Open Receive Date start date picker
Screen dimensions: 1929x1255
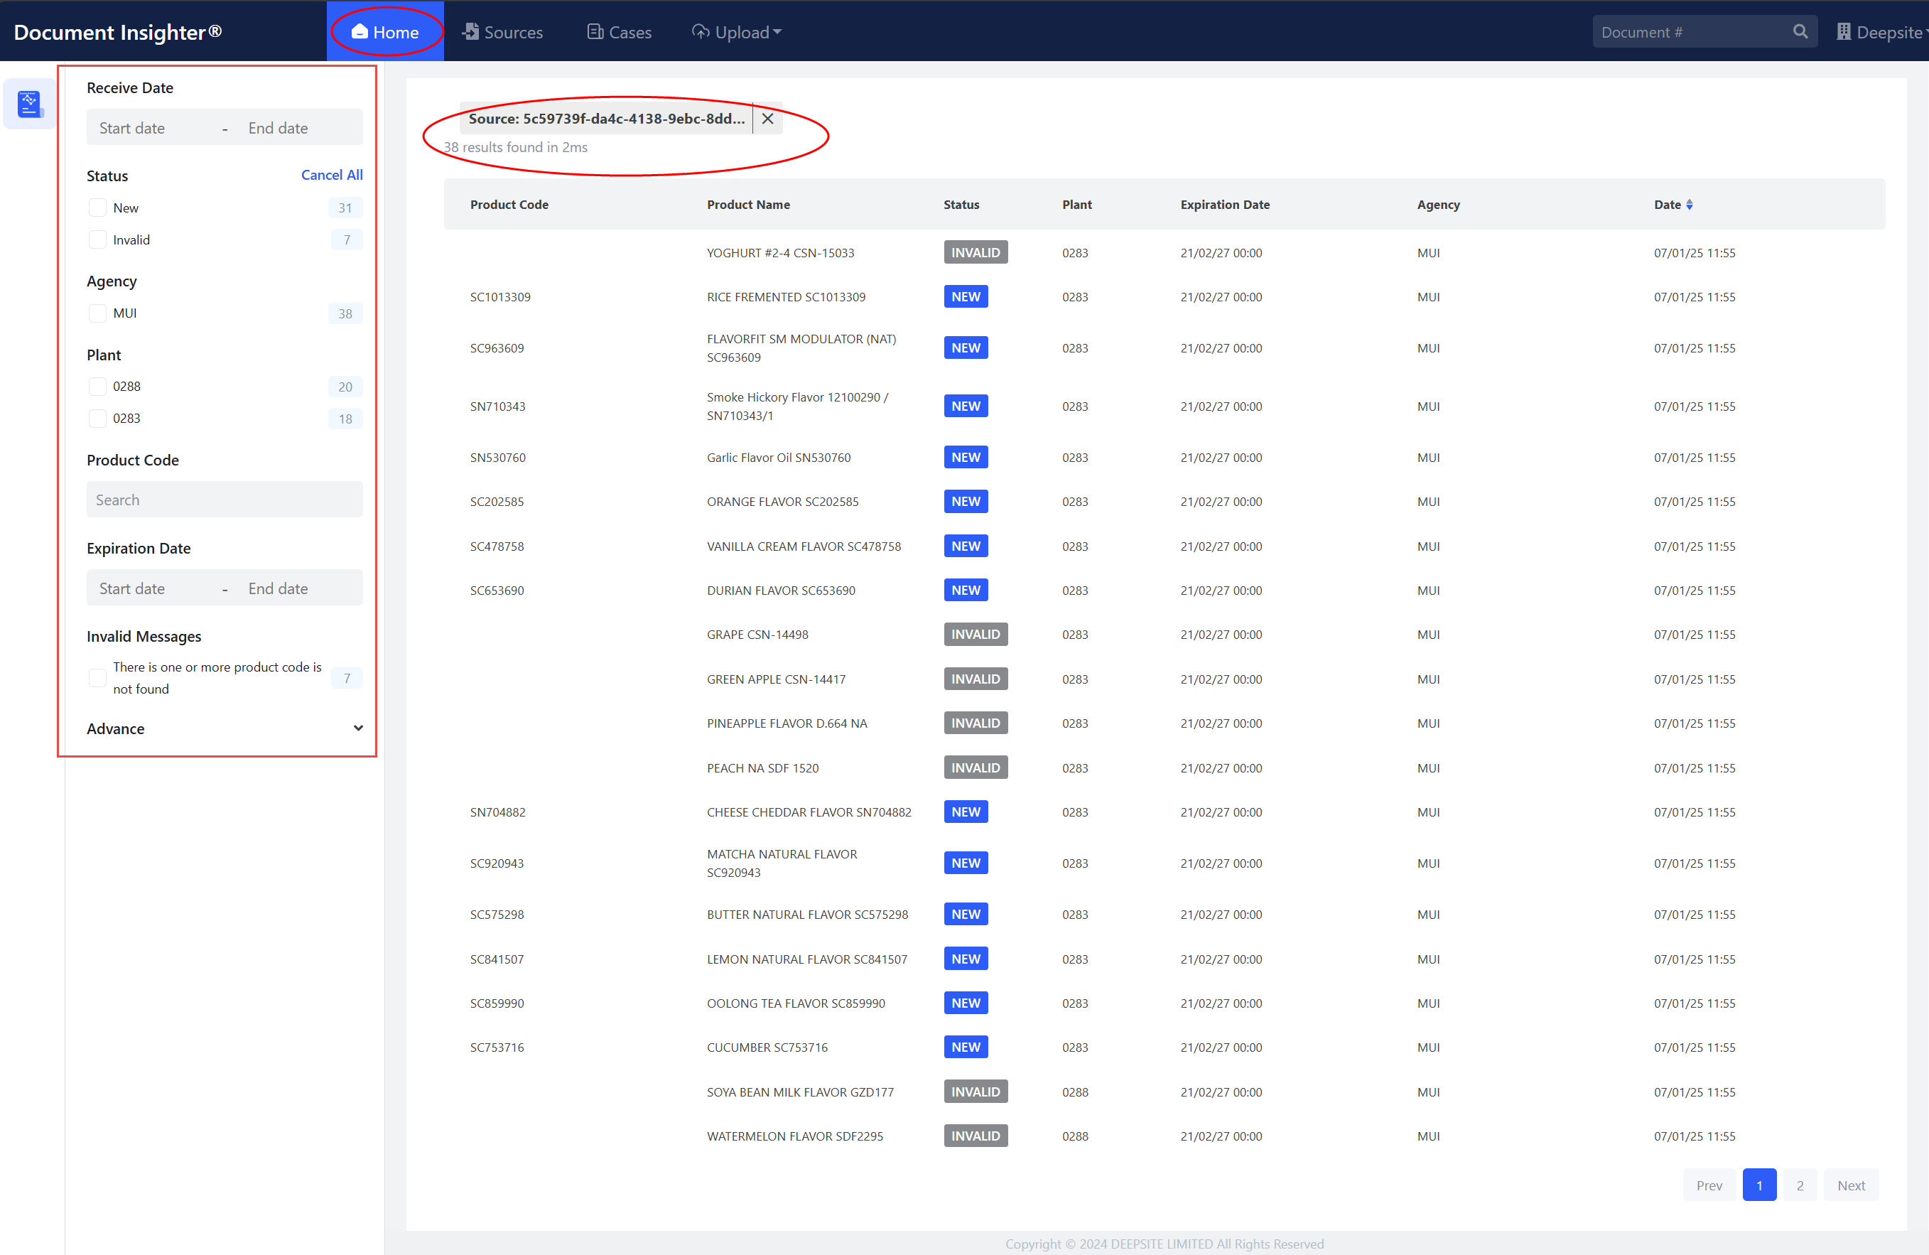tap(132, 128)
